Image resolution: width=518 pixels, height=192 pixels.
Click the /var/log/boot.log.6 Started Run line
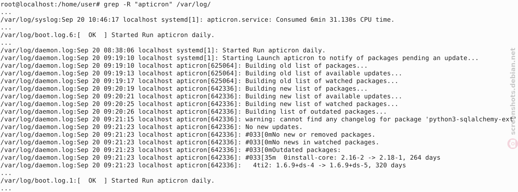pos(108,35)
